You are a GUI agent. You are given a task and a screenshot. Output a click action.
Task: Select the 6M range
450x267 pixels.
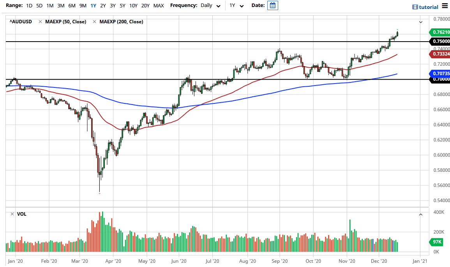(71, 5)
